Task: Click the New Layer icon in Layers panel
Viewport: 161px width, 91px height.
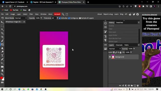Action: click(135, 85)
